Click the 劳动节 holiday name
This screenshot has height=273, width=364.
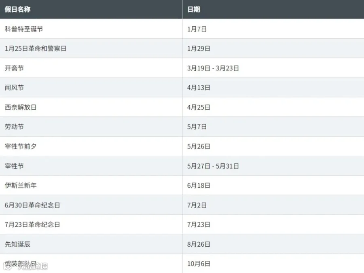pyautogui.click(x=14, y=127)
